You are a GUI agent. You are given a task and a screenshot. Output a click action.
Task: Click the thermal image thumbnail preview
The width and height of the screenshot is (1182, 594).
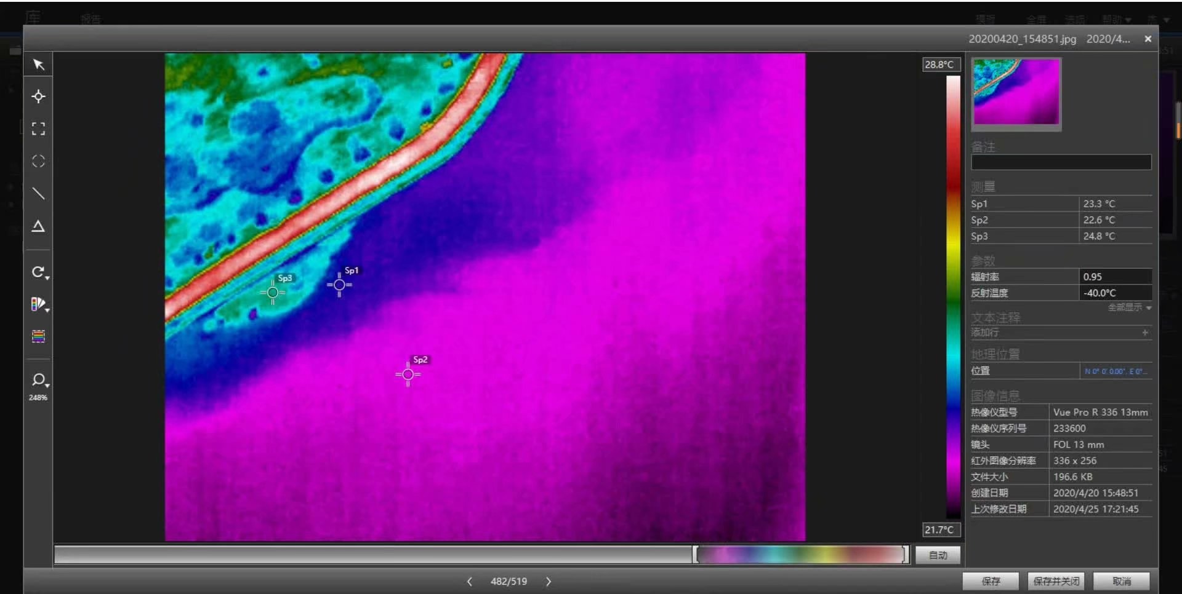coord(1016,93)
